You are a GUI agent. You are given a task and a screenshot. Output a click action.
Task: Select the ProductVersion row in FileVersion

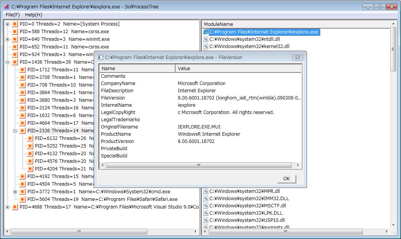pyautogui.click(x=200, y=141)
